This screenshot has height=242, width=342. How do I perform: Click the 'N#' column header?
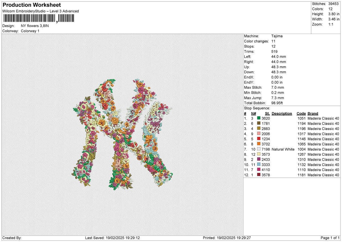click(253, 113)
